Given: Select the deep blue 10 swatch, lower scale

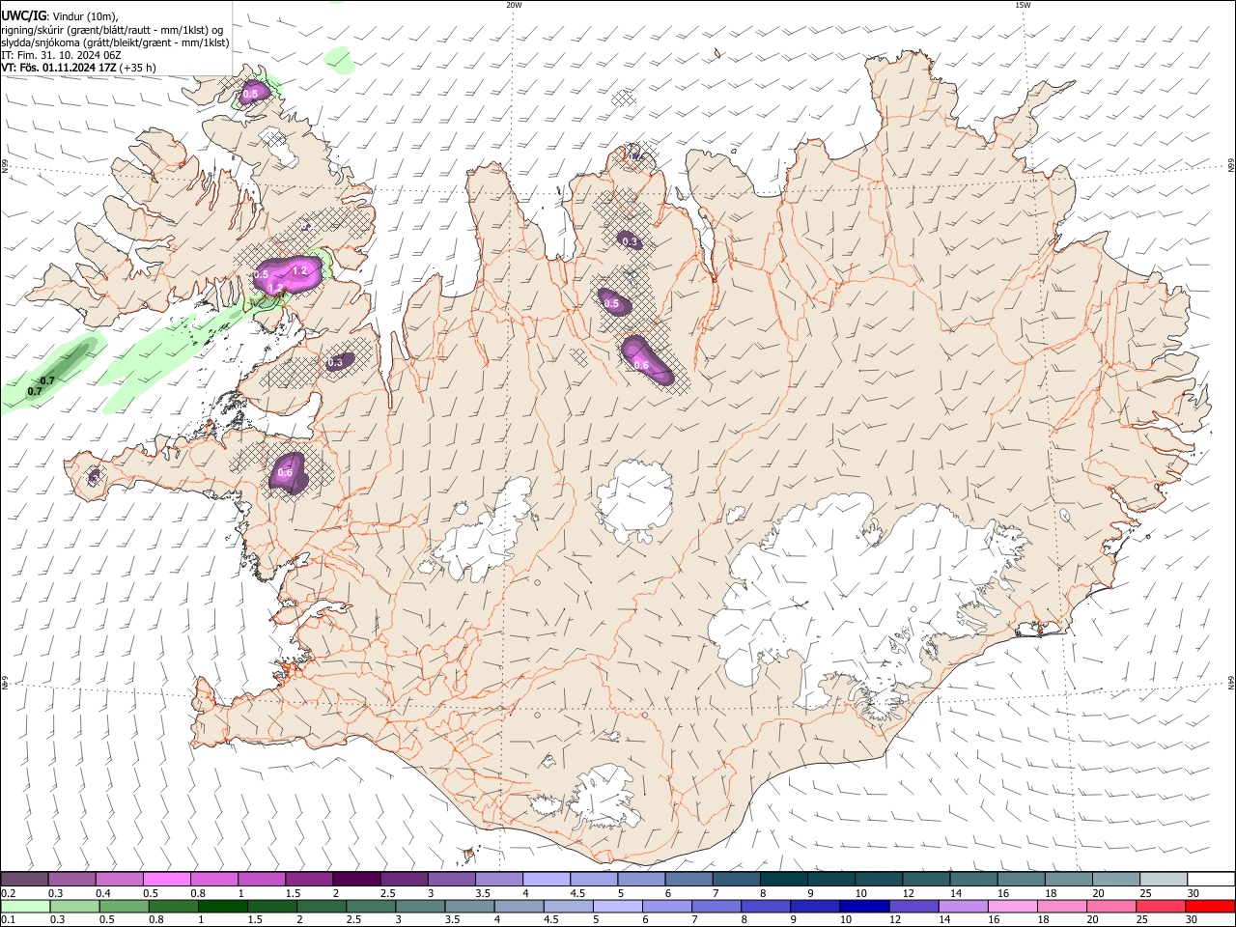Looking at the screenshot, I should coord(864,906).
